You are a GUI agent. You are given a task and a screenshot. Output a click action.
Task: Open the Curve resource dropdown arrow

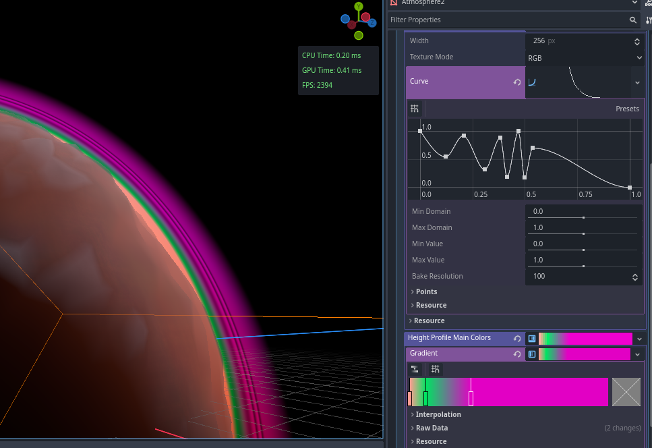point(637,82)
